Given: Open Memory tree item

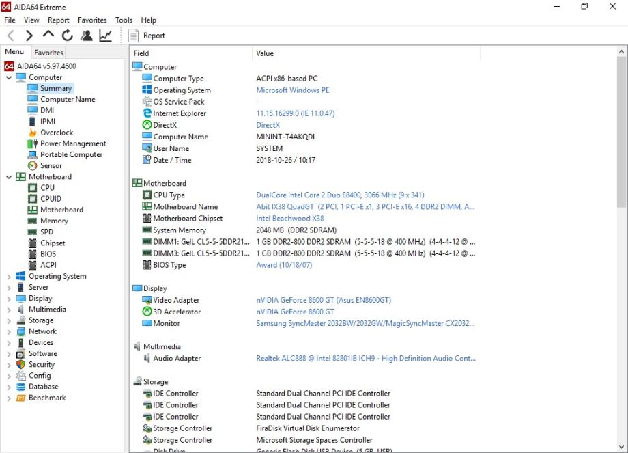Looking at the screenshot, I should pyautogui.click(x=54, y=221).
